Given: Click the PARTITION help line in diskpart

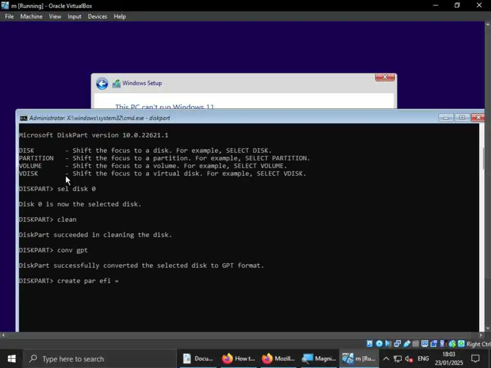Looking at the screenshot, I should tap(164, 158).
